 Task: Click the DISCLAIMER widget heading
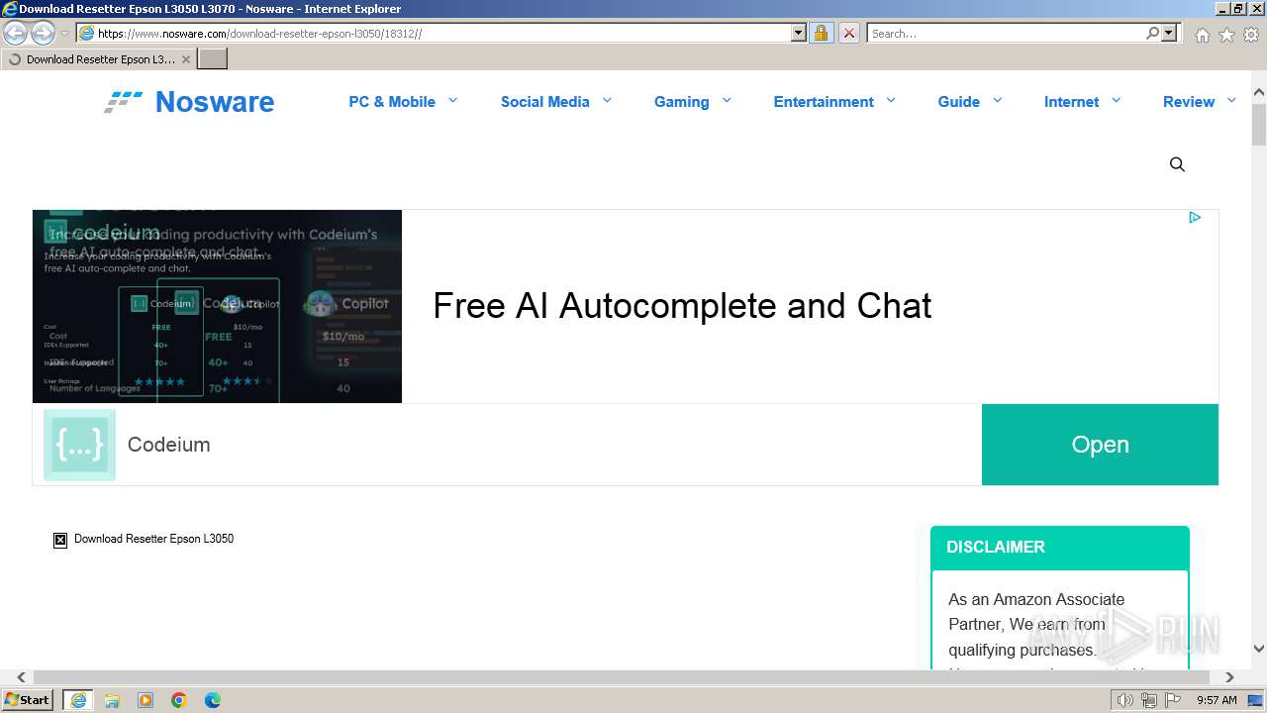[996, 547]
